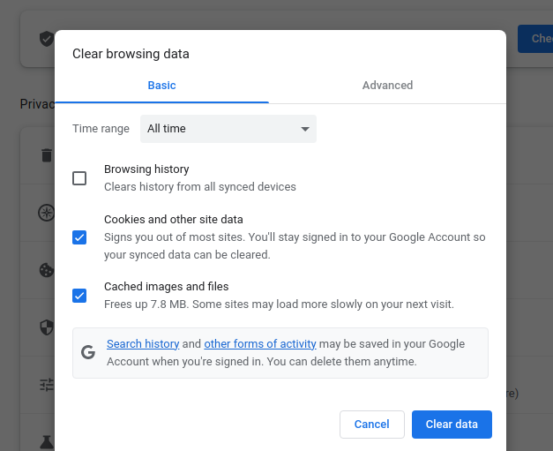
Task: Click the Cancel button
Action: 371,425
